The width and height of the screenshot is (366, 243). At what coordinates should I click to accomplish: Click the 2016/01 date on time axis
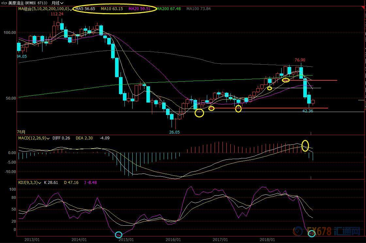(x=173, y=239)
